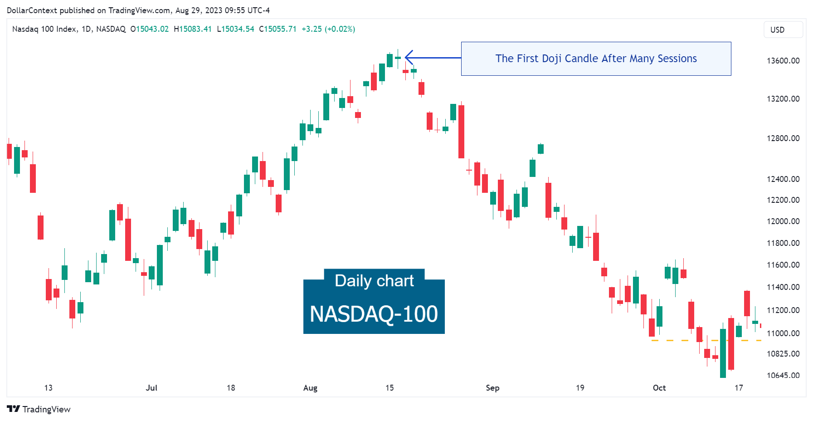Click the long red bearish candle after the peak

[x=461, y=132]
